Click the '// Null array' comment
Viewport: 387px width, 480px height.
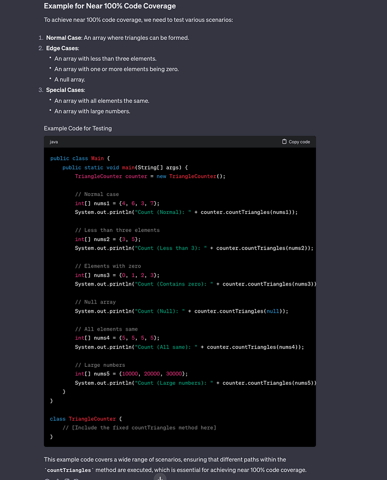[95, 302]
